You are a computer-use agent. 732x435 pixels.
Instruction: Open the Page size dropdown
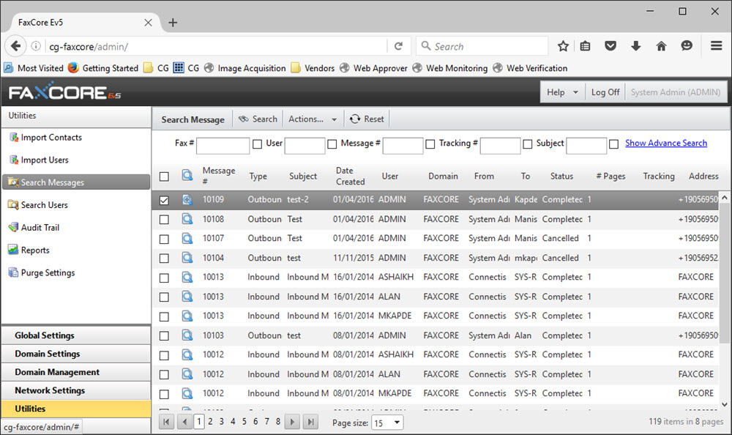click(387, 423)
